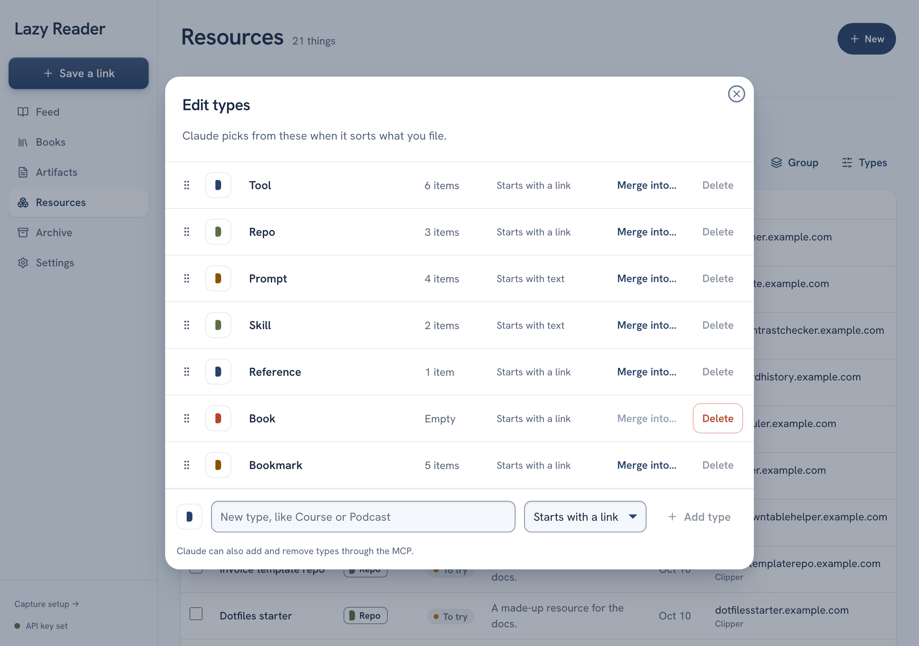Grab the drag handle for the Prompt row

coord(187,278)
